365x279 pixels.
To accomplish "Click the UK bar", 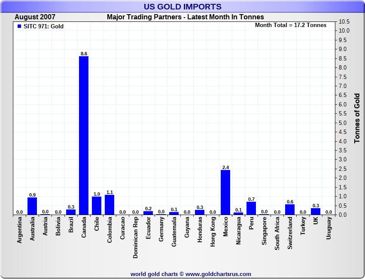I will (316, 212).
